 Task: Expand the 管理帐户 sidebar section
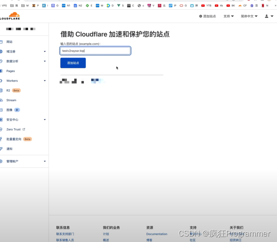click(44, 161)
